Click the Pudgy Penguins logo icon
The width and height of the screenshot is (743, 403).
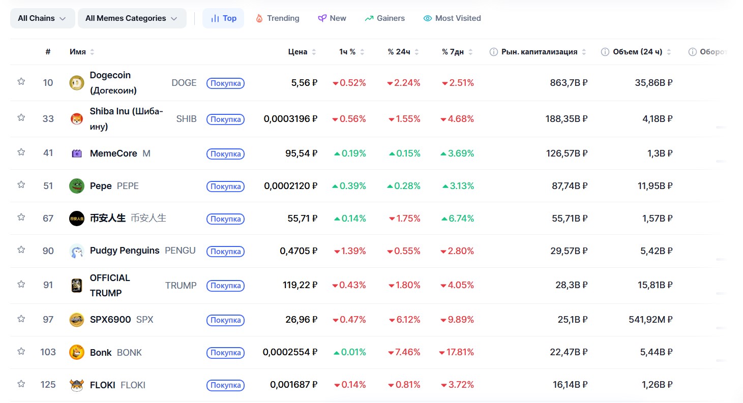tap(76, 251)
